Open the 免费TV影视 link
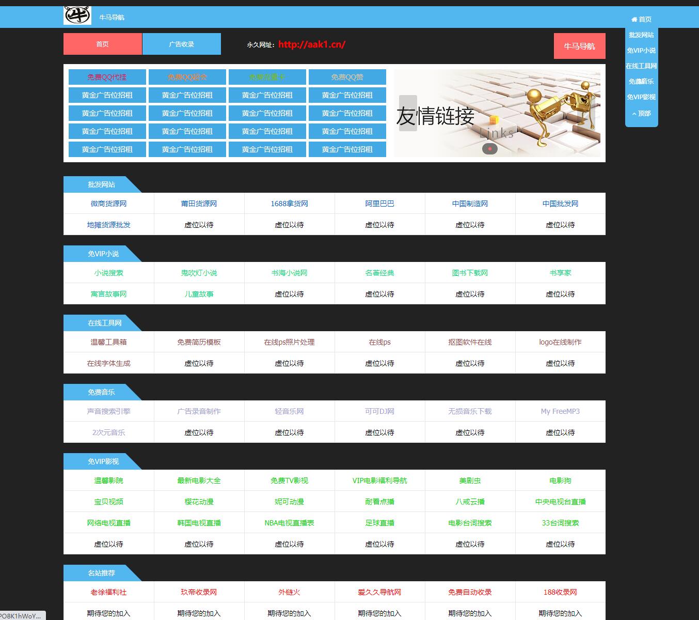Viewport: 699px width, 620px height. point(289,481)
